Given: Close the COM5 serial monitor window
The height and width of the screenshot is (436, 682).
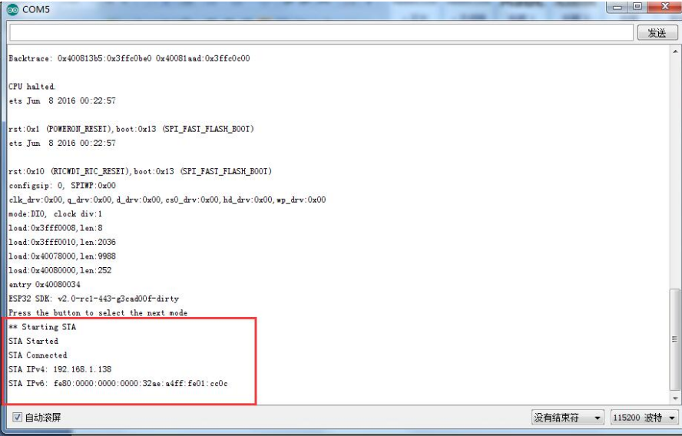Looking at the screenshot, I should coord(664,6).
